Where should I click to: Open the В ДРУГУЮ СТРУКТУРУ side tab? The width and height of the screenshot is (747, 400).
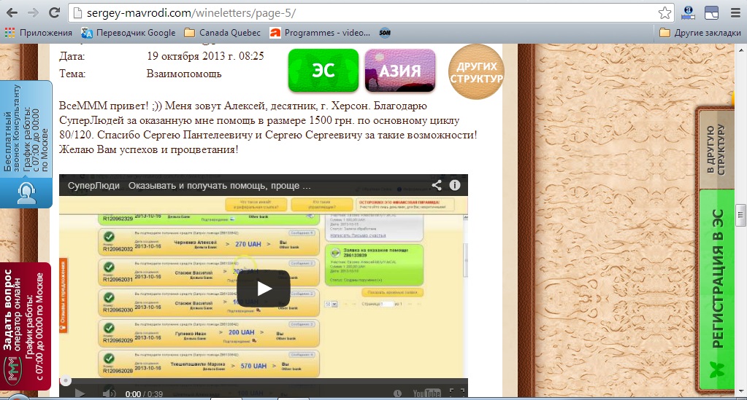pos(716,149)
